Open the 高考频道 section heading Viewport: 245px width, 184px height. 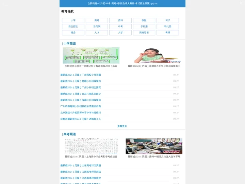(x=69, y=134)
